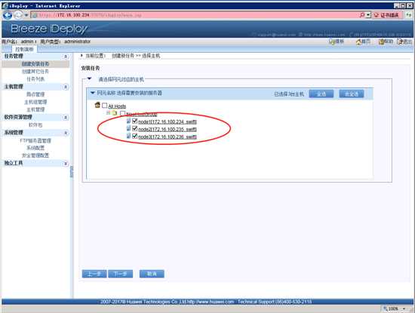Screen dimensions: 415x313
Task: Toggle the All Hosts checkbox
Action: click(105, 106)
